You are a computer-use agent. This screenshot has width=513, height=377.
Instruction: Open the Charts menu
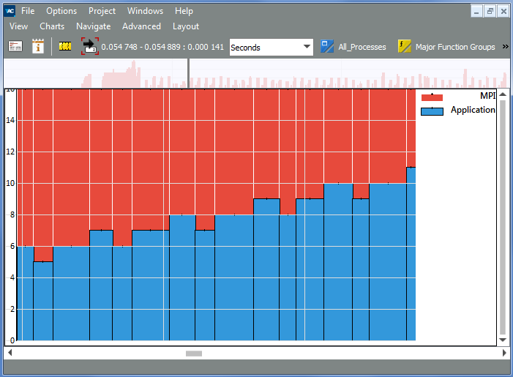point(52,26)
